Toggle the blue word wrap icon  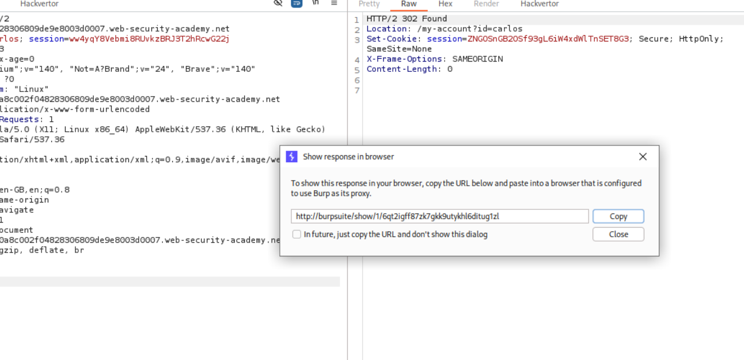tap(297, 3)
